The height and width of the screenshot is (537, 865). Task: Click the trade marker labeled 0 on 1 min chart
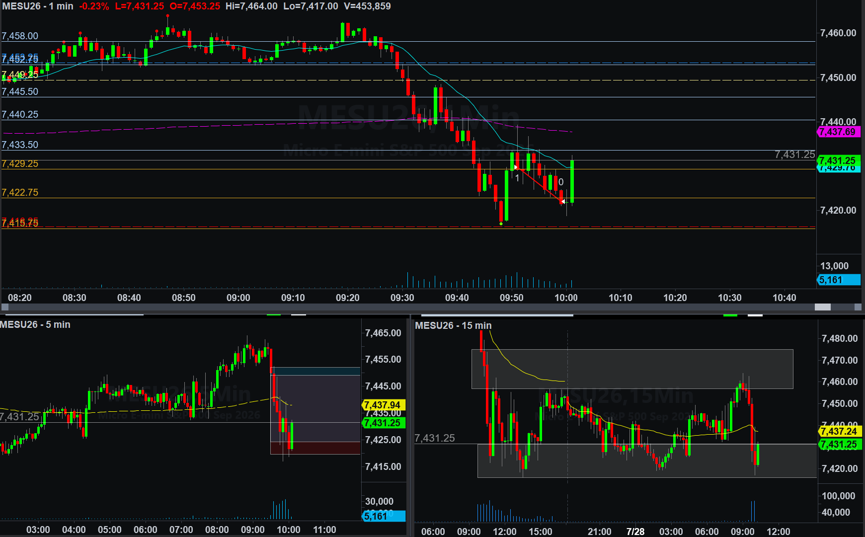[x=561, y=182]
